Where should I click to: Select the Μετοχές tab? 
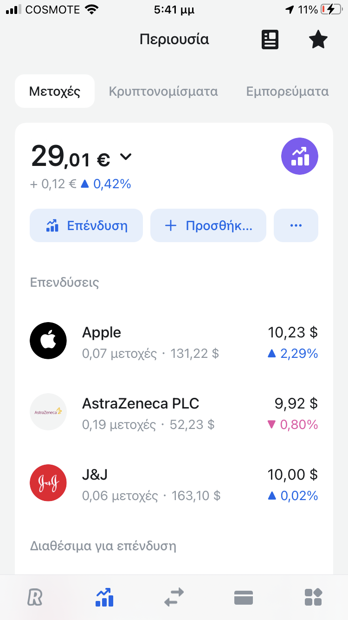pos(55,92)
